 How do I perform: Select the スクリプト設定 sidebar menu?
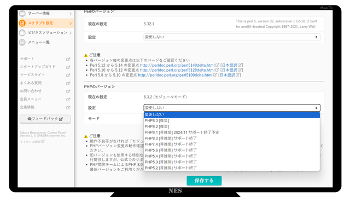[46, 23]
